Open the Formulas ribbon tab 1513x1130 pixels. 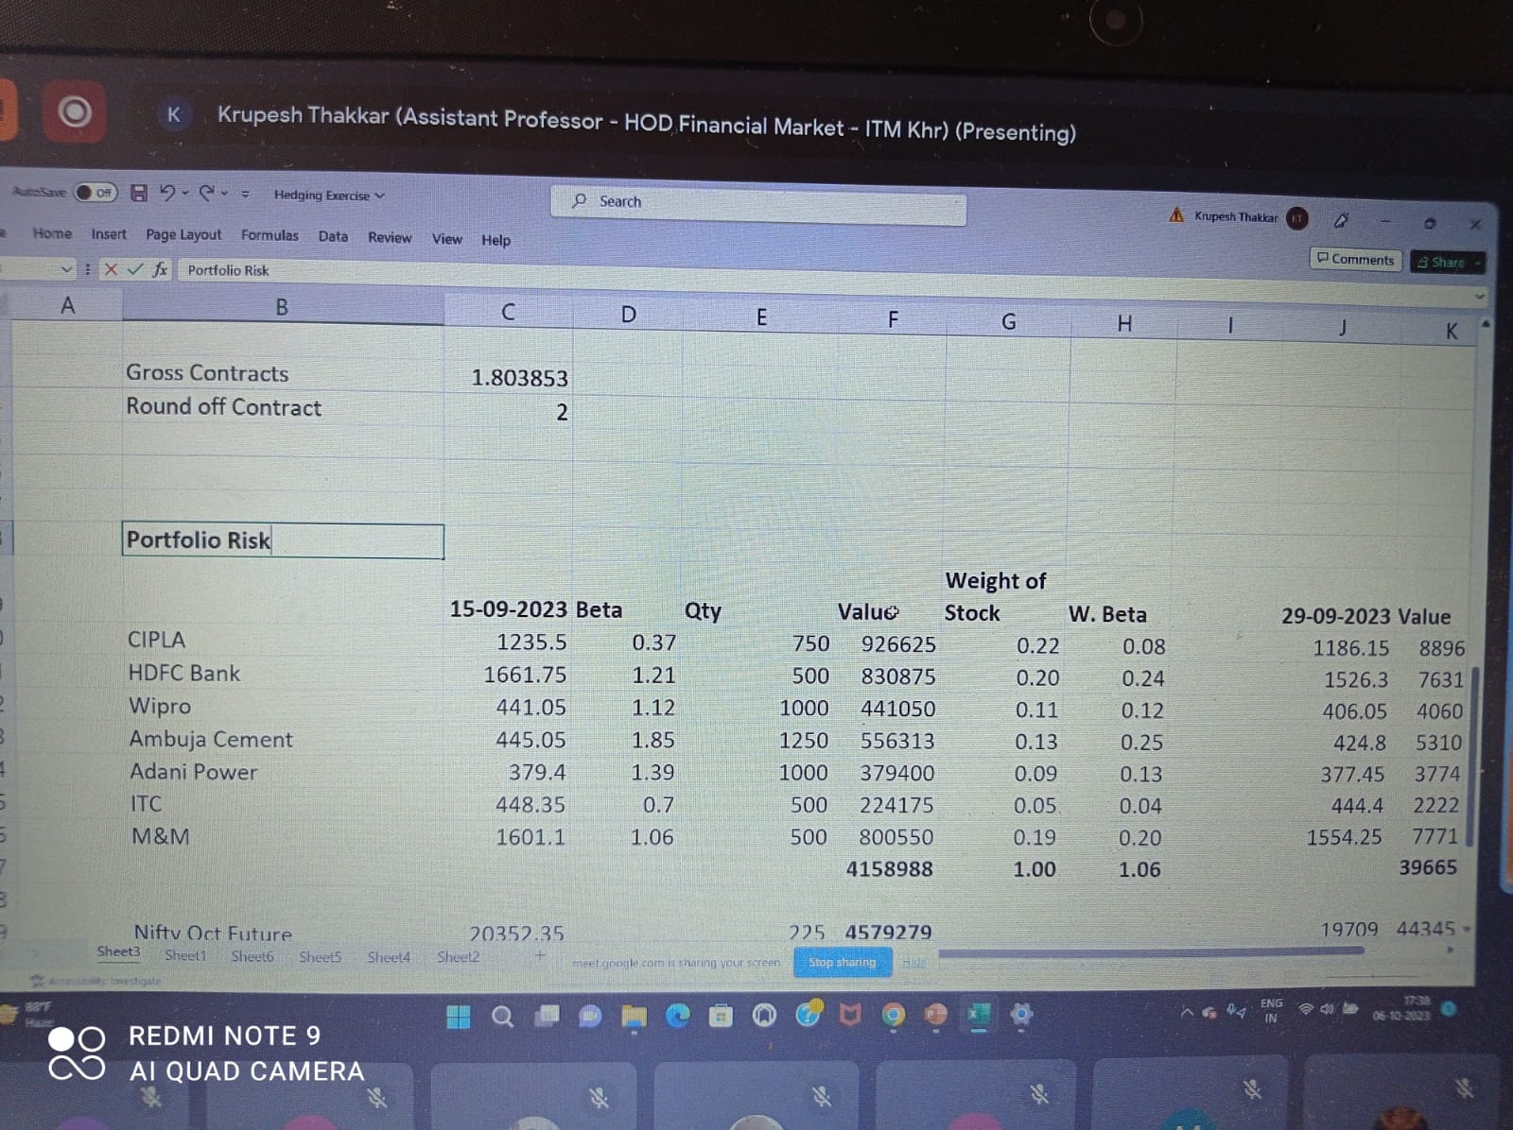[x=270, y=235]
